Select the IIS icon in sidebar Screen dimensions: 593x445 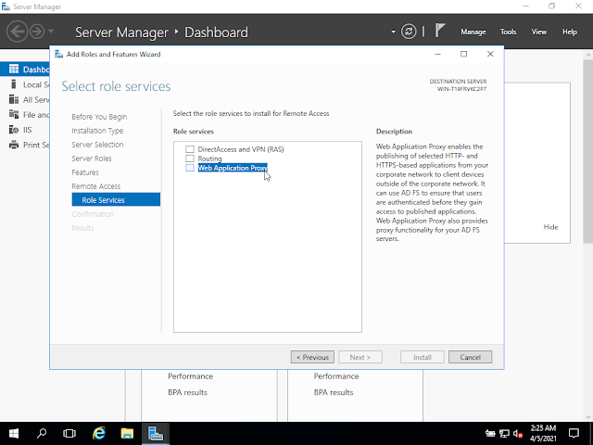tap(14, 130)
